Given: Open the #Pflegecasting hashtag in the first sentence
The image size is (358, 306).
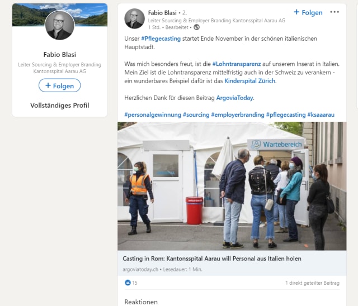Looking at the screenshot, I should click(161, 39).
